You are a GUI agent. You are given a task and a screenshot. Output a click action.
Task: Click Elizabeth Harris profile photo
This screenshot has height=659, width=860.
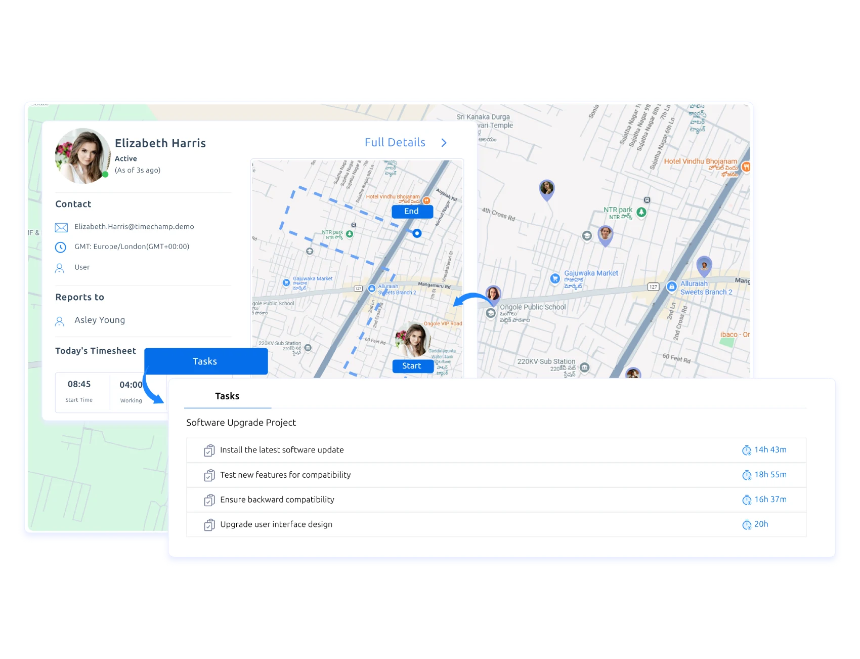click(x=82, y=155)
